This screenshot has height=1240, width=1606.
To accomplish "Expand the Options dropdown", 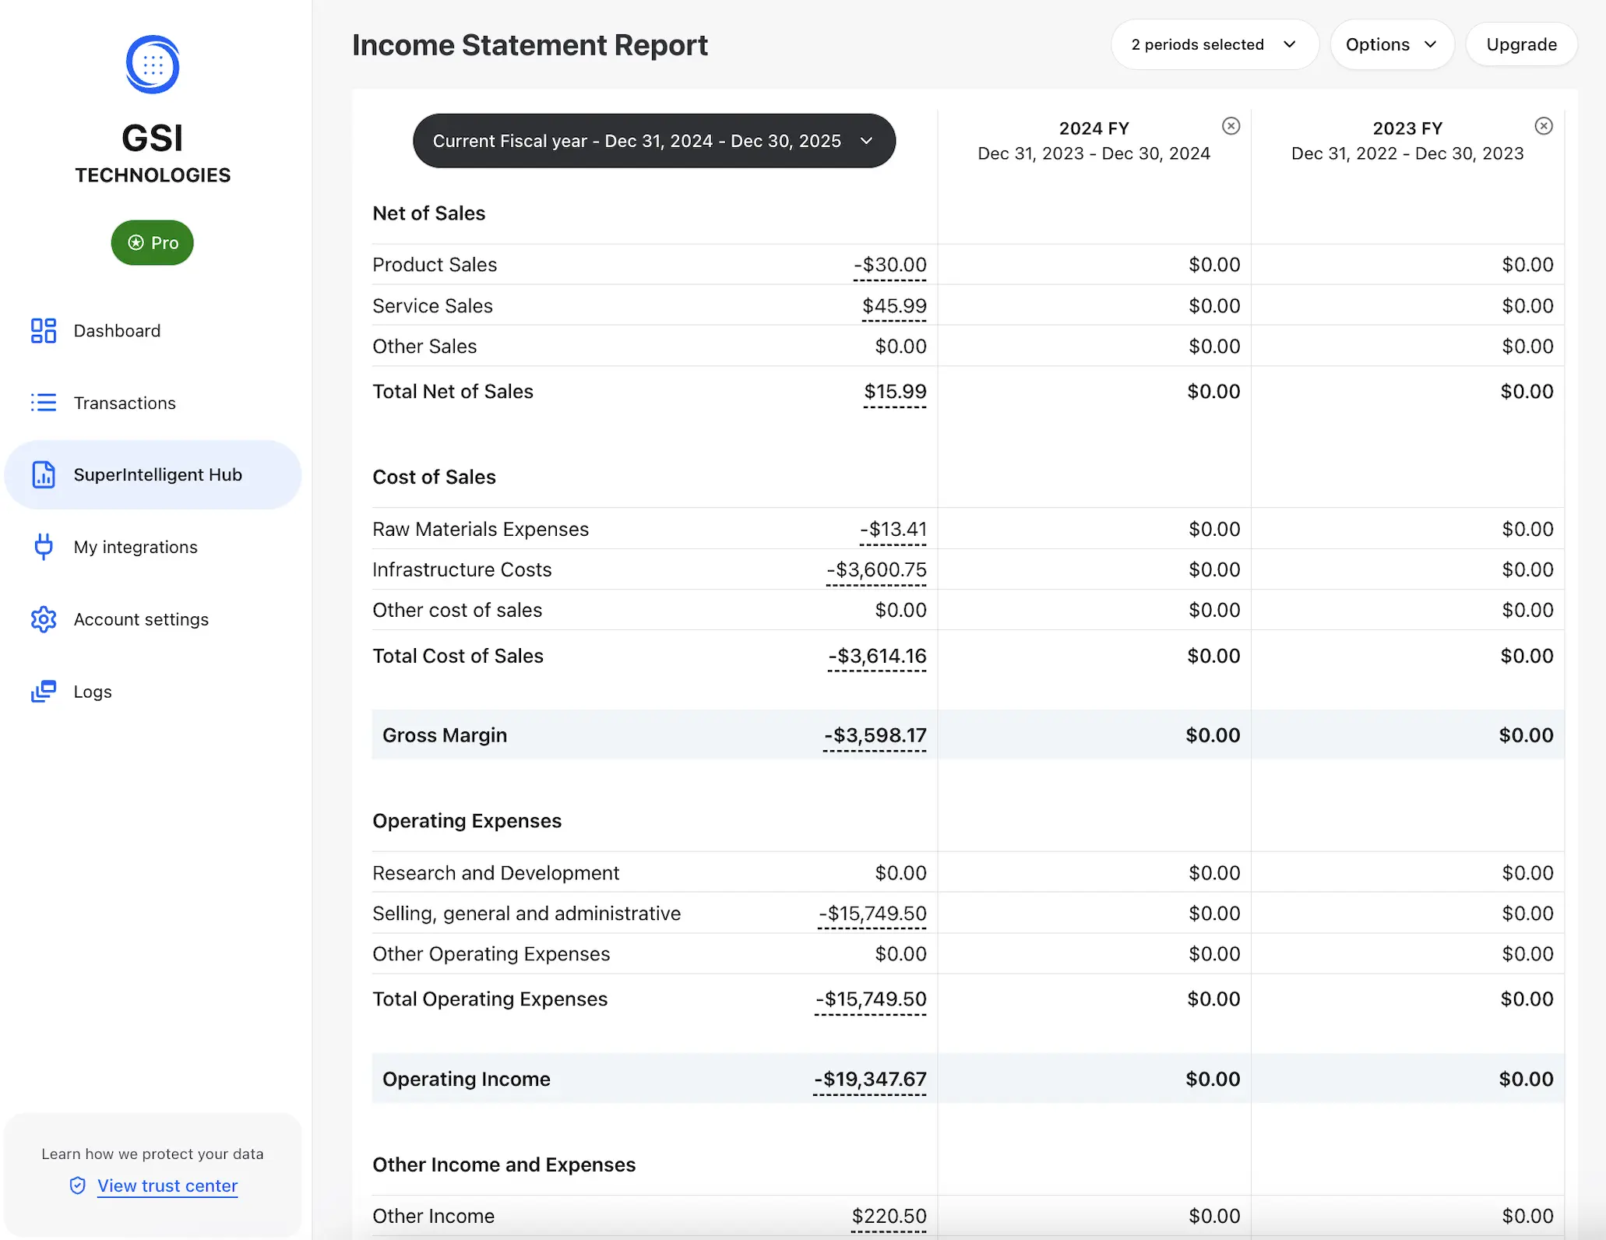I will click(1391, 44).
